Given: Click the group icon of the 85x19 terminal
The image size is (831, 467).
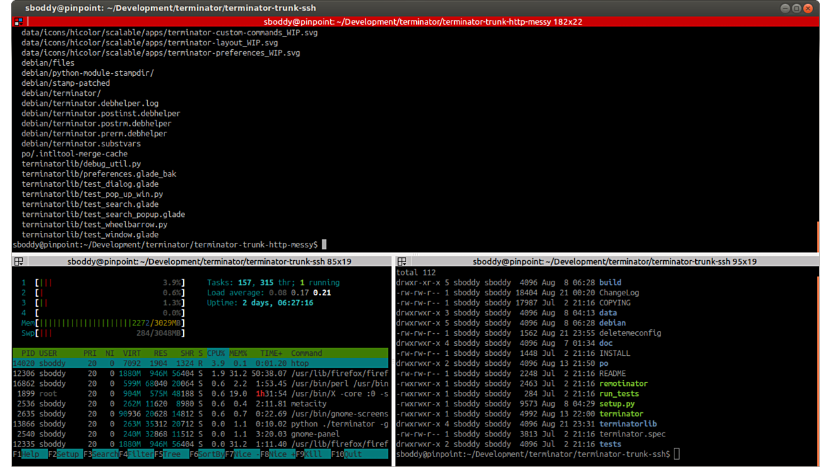Looking at the screenshot, I should (19, 261).
